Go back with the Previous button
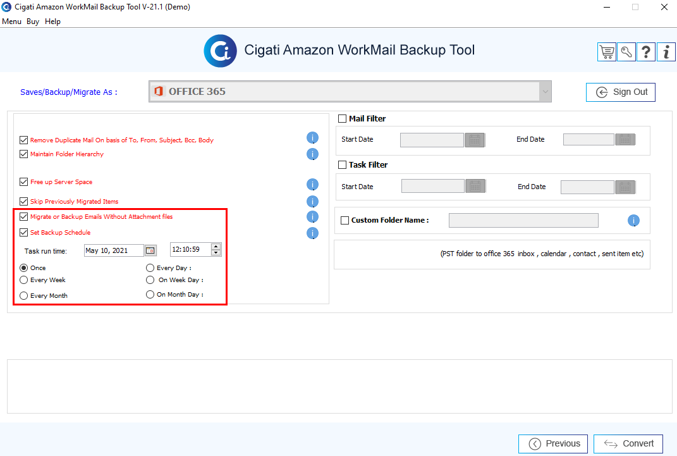677x456 pixels. tap(553, 444)
